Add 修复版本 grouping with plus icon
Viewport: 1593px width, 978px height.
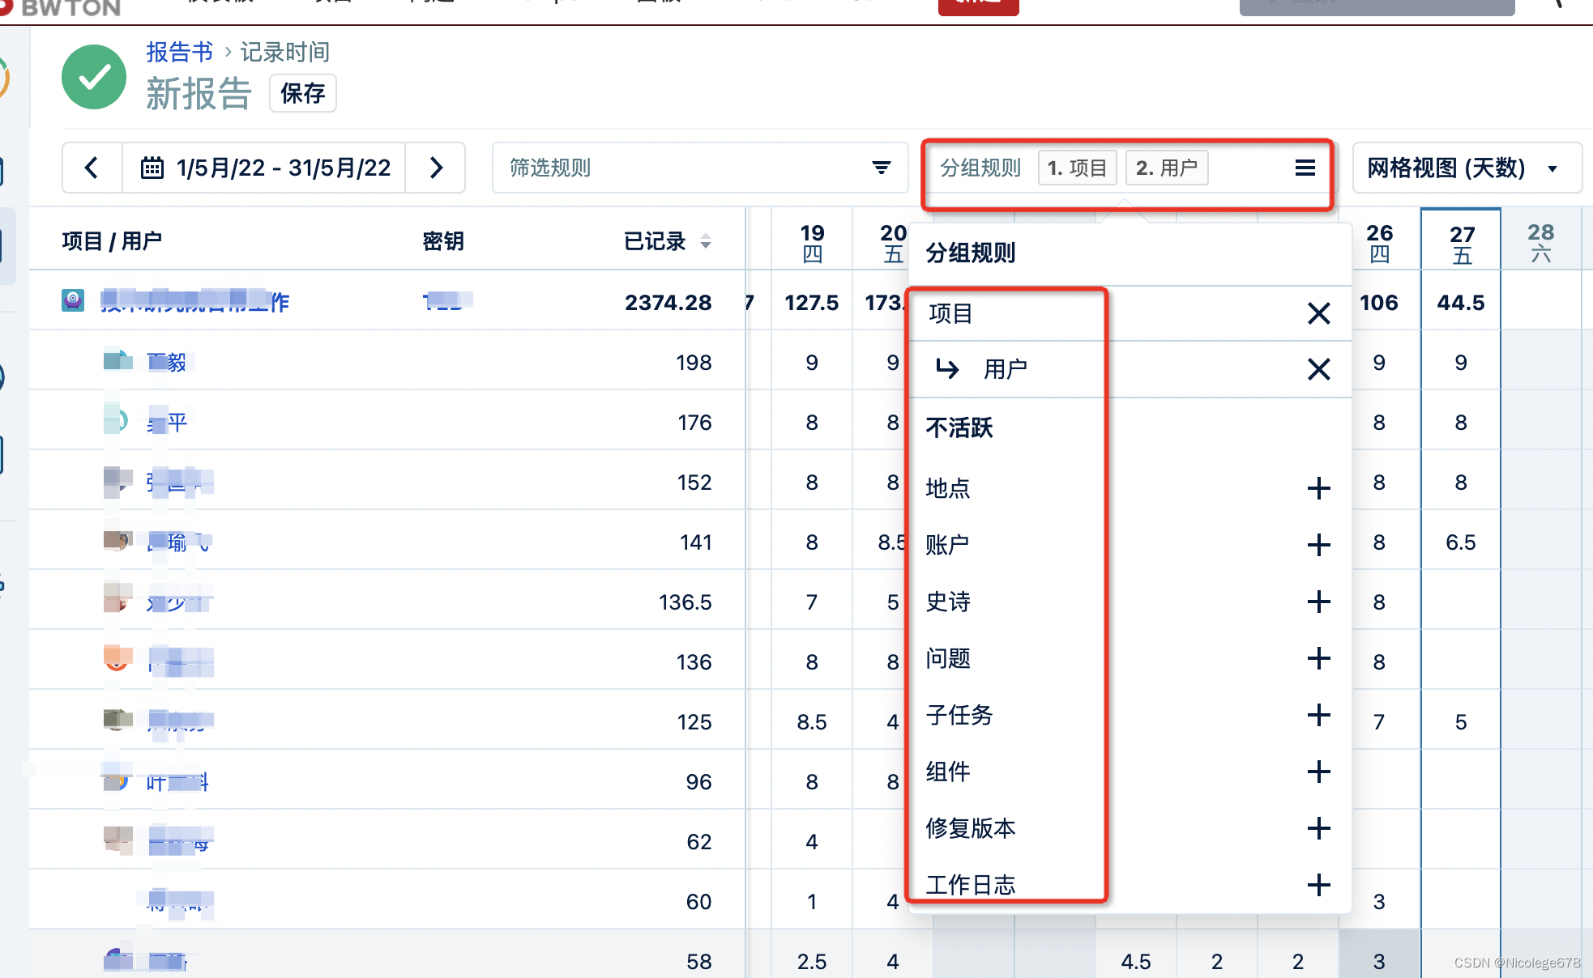click(1318, 828)
